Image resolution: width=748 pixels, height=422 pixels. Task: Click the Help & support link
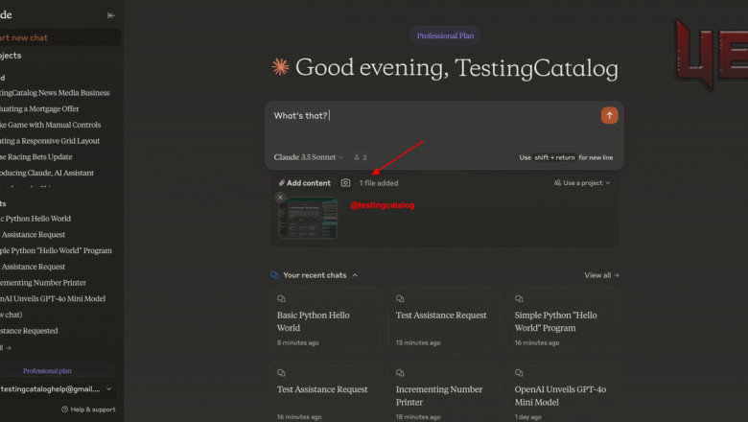(89, 410)
